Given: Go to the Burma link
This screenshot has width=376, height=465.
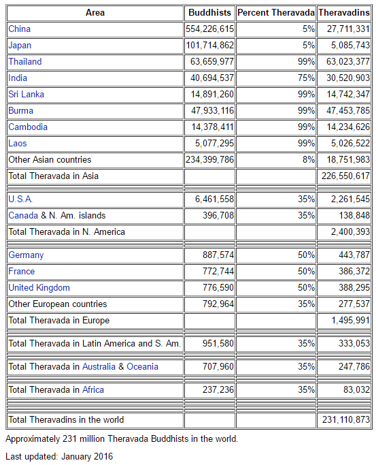Looking at the screenshot, I should [x=20, y=110].
